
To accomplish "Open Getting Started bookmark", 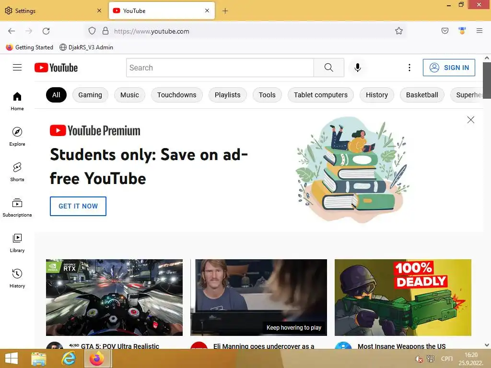I will [x=30, y=47].
